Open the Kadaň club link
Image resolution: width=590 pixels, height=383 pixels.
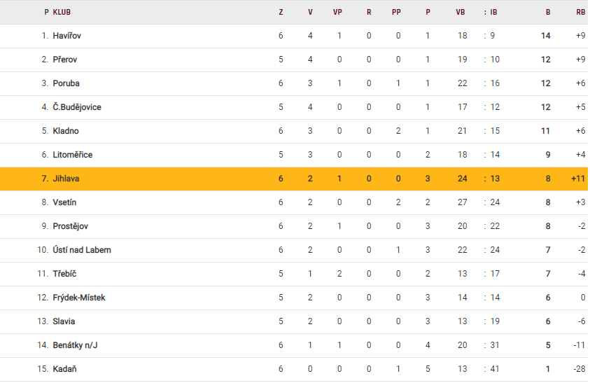64,369
